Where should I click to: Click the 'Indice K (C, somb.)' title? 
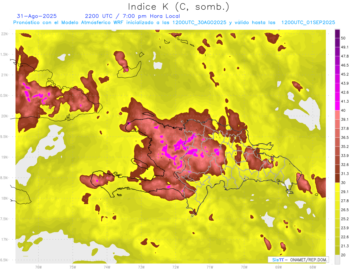coord(179,7)
